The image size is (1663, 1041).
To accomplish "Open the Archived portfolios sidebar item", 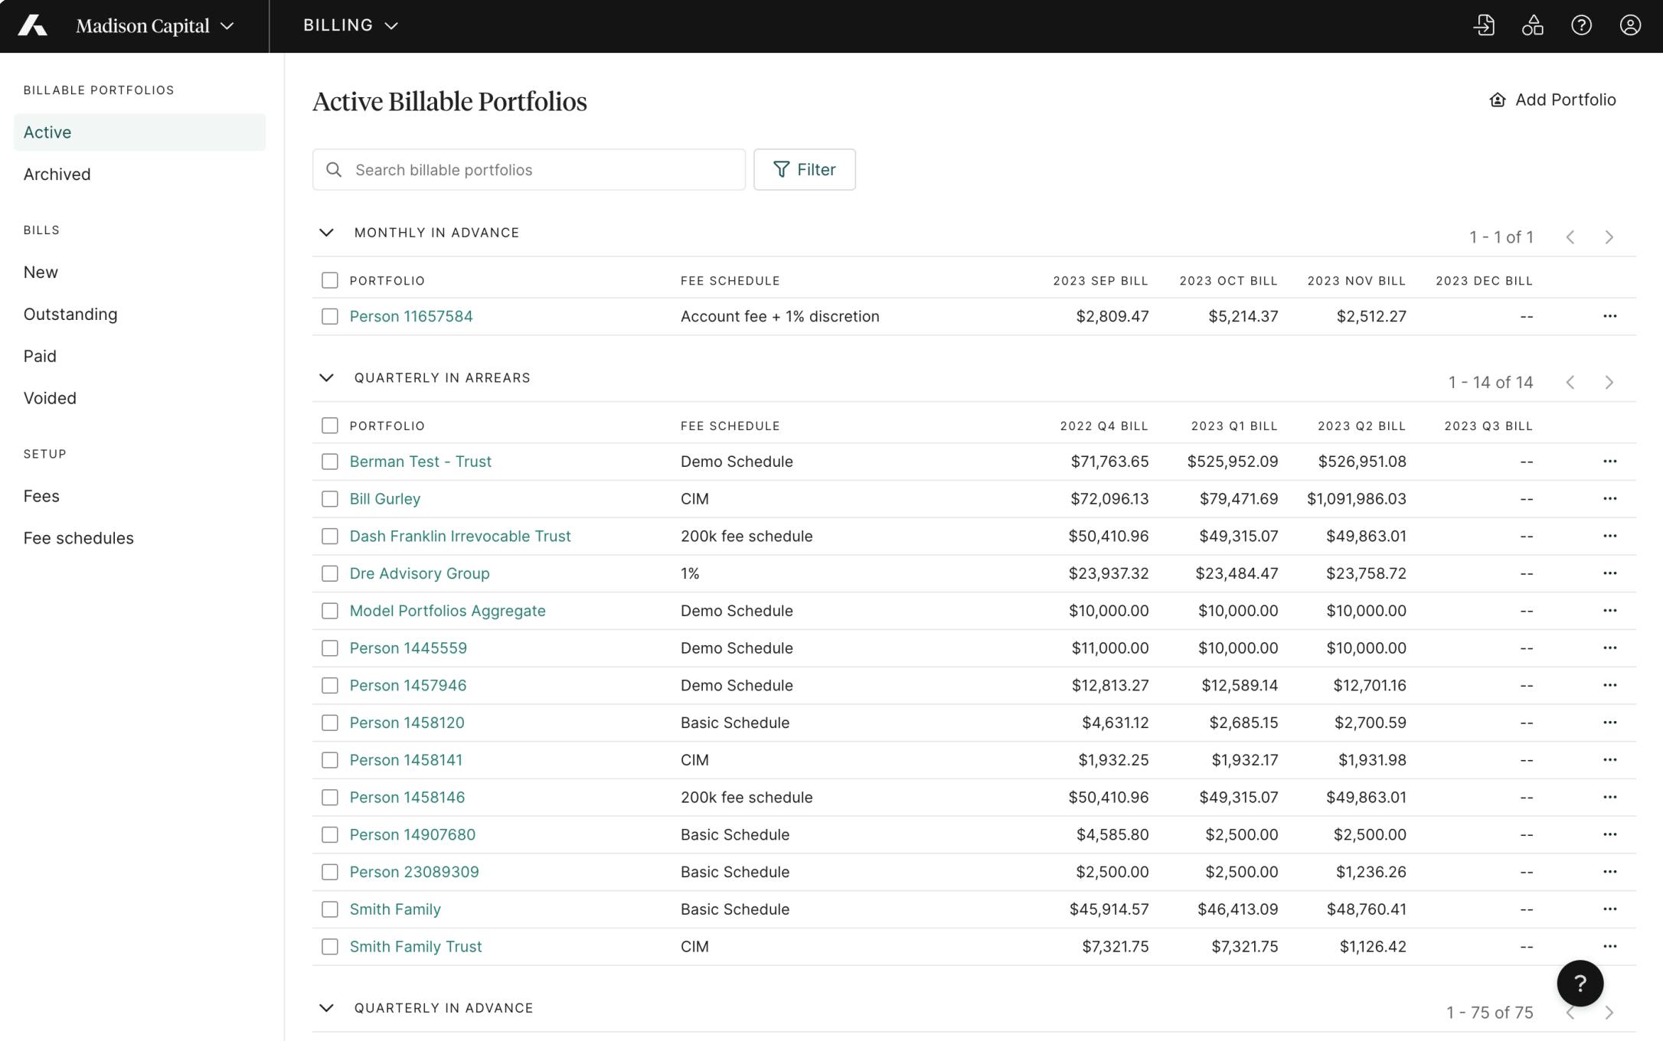I will [57, 175].
